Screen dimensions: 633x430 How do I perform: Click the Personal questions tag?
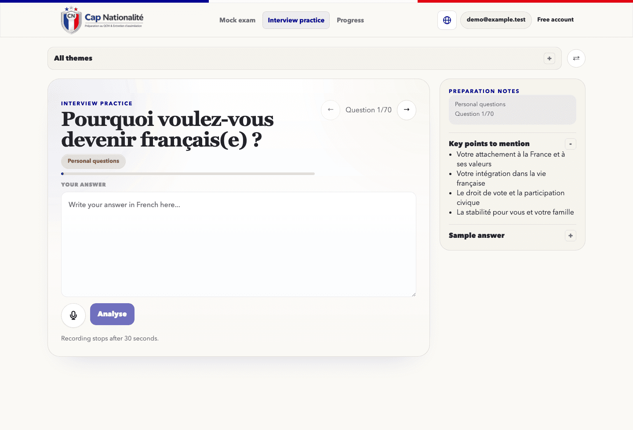pos(93,161)
